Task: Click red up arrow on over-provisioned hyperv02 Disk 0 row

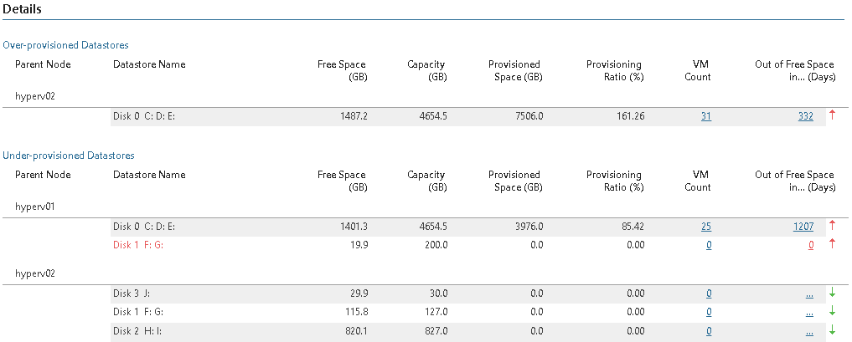Action: click(833, 115)
